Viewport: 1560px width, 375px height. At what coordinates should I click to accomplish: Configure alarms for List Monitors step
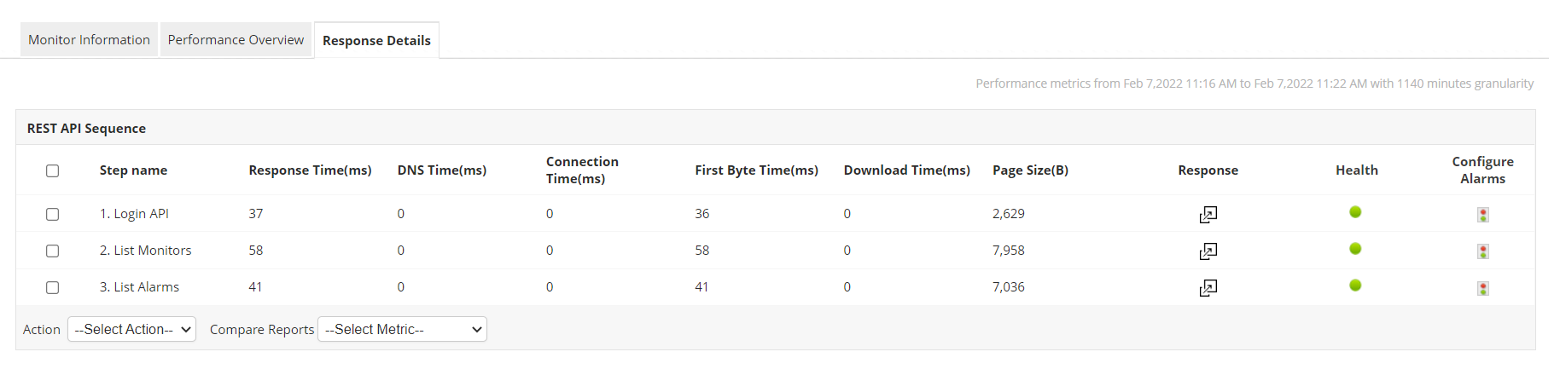[x=1482, y=251]
